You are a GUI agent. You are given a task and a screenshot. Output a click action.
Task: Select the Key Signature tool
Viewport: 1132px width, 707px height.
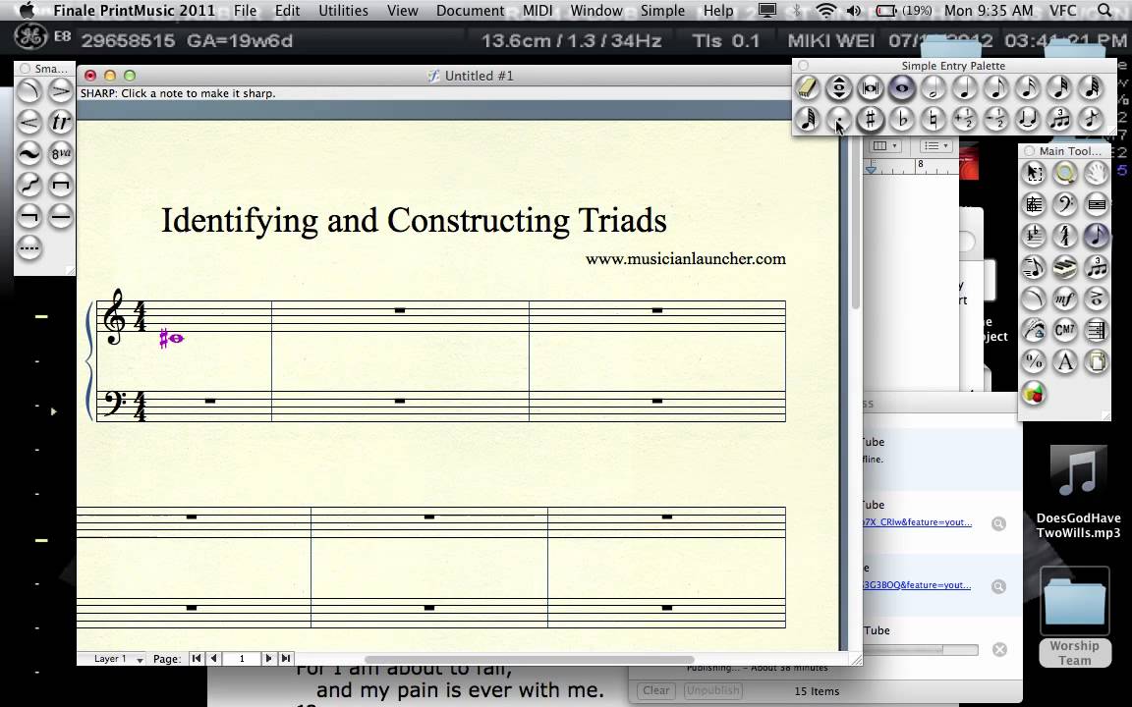point(1034,236)
